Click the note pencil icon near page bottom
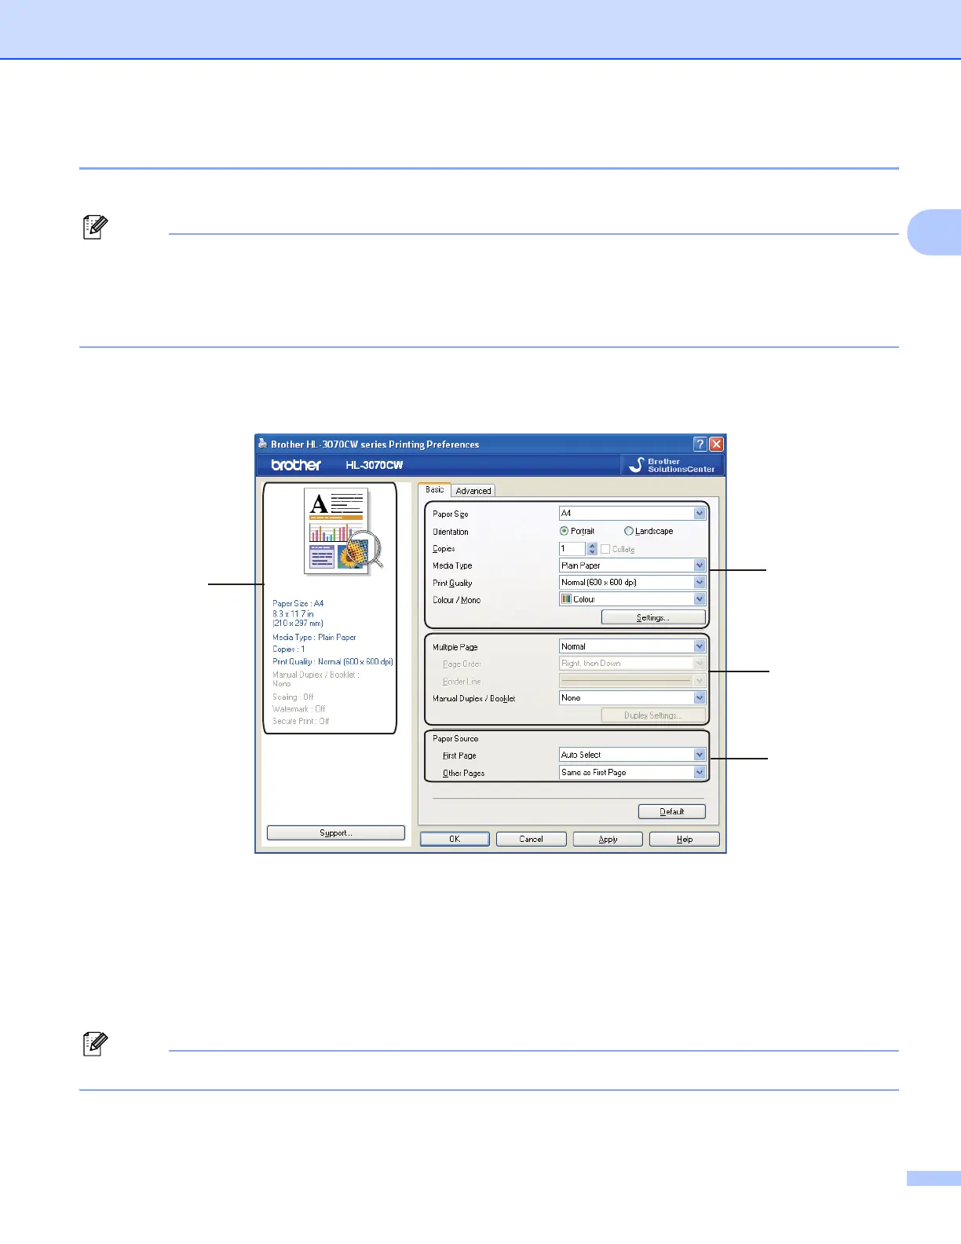961x1244 pixels. (x=95, y=1044)
